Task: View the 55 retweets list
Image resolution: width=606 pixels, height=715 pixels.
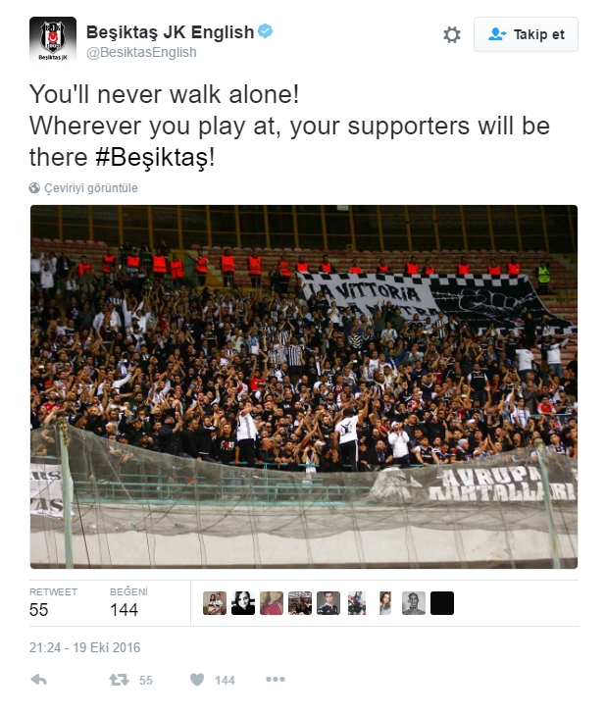Action: click(53, 602)
